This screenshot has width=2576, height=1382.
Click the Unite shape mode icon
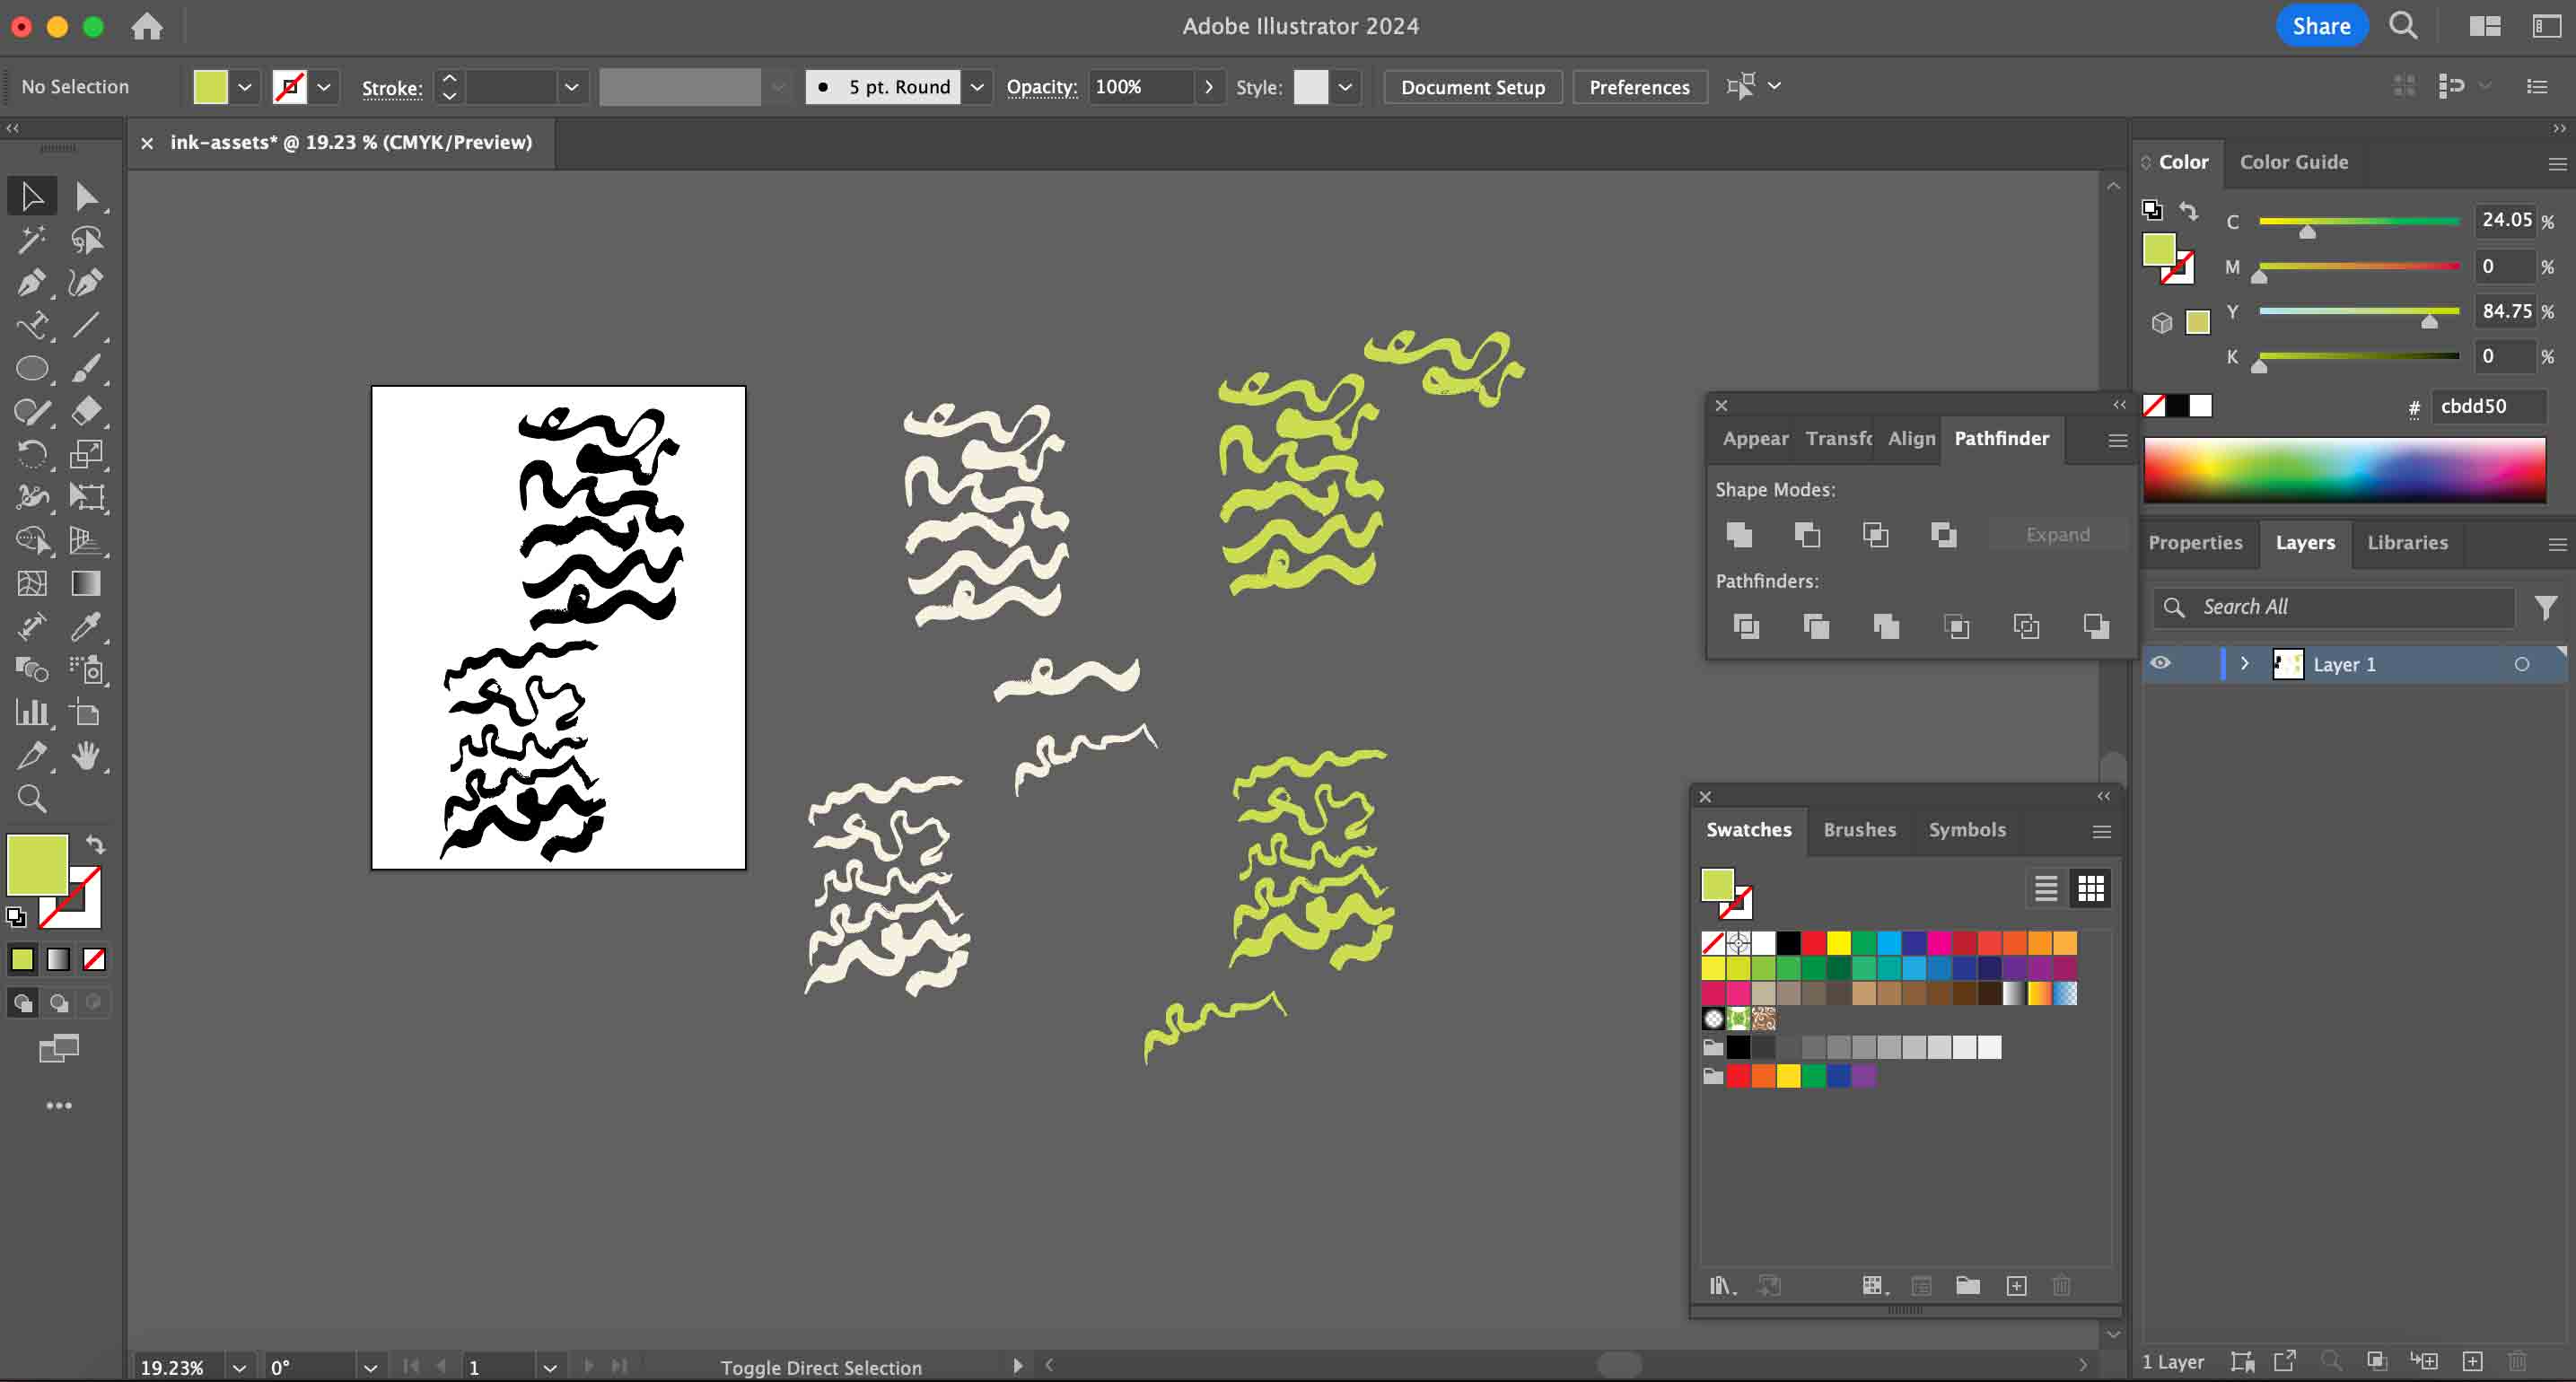point(1739,535)
